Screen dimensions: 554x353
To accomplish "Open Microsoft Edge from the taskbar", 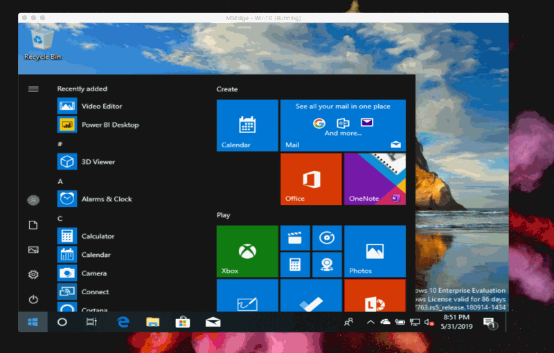I will tap(123, 322).
